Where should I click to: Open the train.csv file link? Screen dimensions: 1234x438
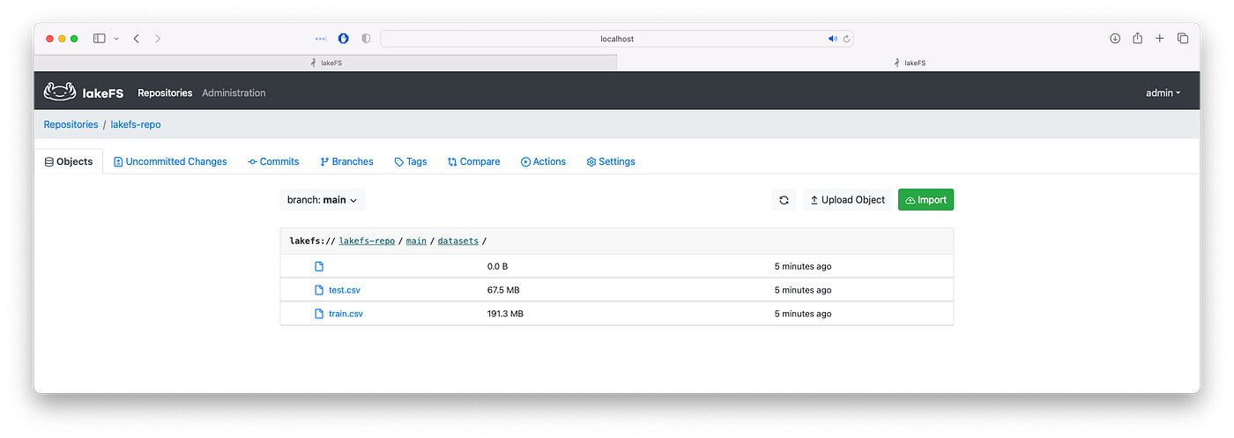click(x=346, y=314)
